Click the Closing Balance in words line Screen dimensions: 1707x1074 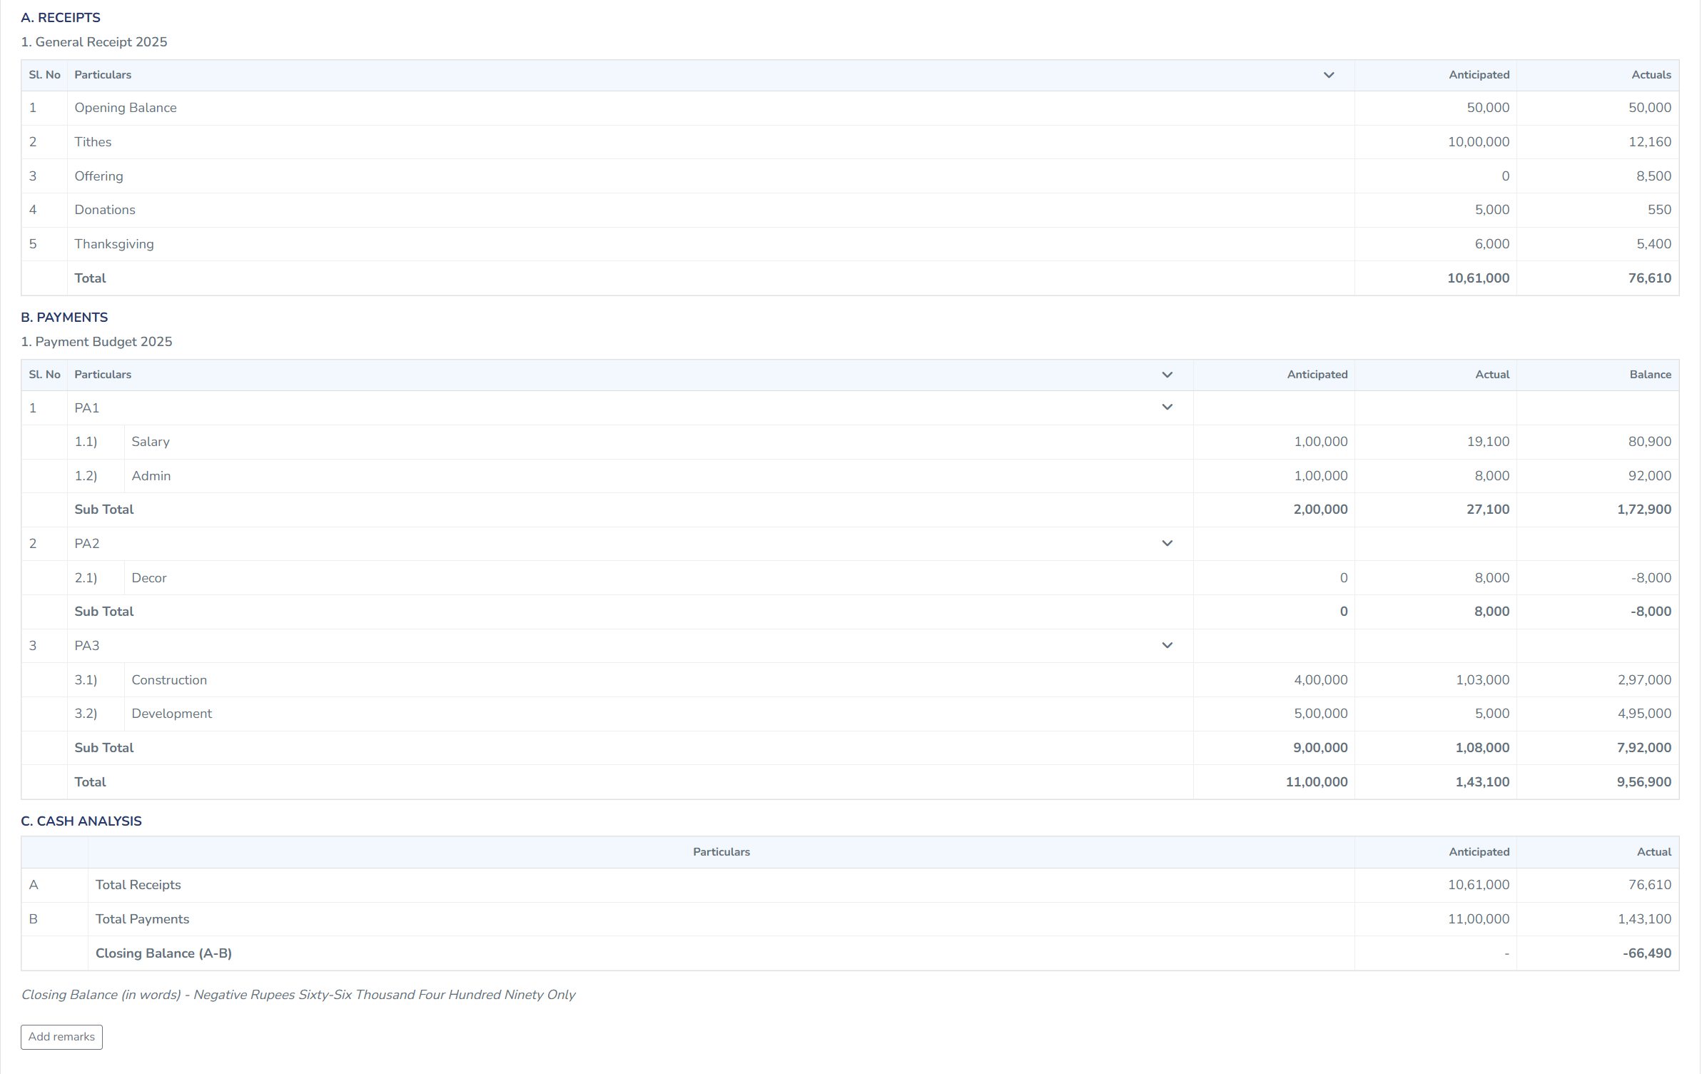click(x=298, y=995)
